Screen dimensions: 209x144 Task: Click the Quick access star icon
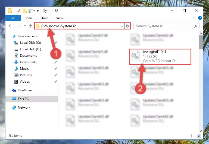14,36
